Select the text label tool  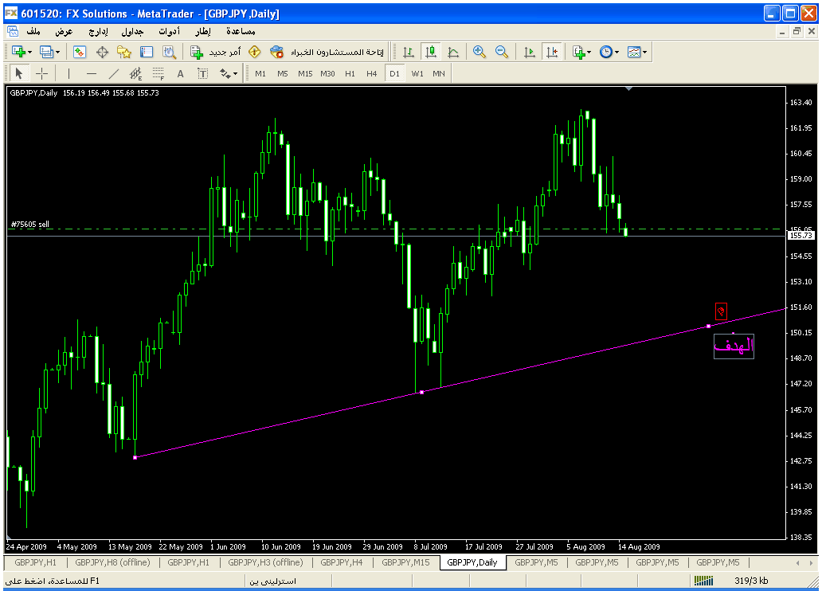(x=180, y=73)
